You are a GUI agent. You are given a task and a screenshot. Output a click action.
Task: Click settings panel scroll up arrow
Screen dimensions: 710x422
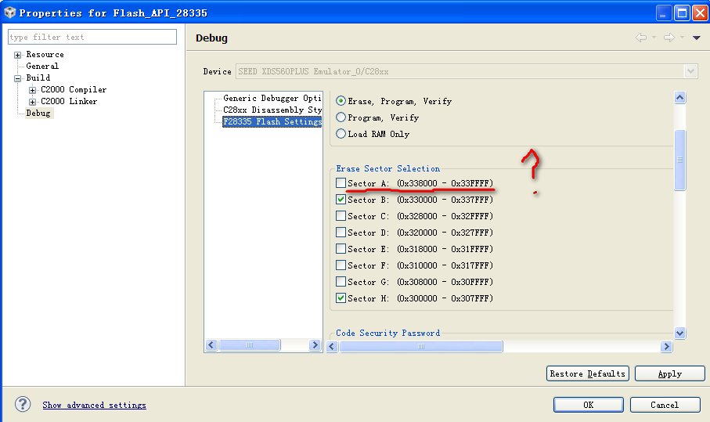pyautogui.click(x=679, y=97)
